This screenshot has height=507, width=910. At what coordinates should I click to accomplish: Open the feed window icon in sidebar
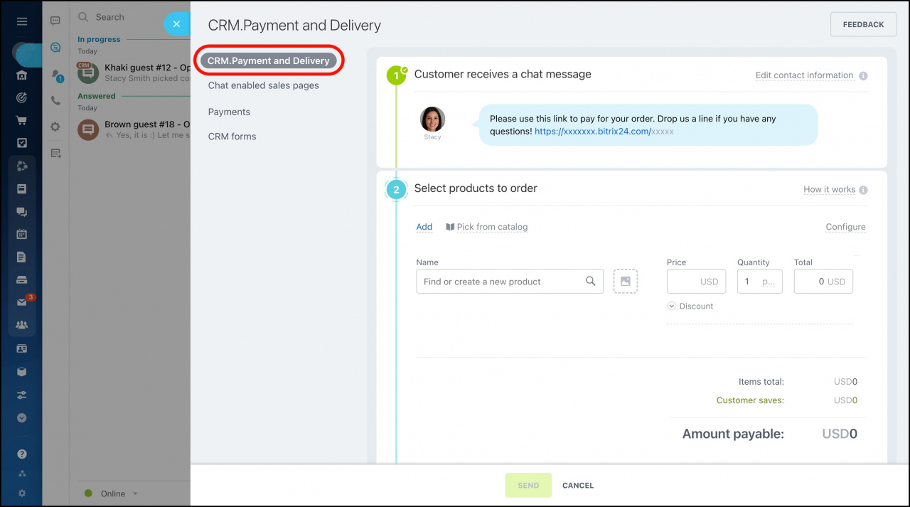pos(22,188)
